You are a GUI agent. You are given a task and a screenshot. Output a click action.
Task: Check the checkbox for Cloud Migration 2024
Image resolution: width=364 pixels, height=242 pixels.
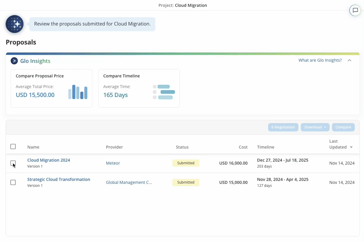[13, 163]
